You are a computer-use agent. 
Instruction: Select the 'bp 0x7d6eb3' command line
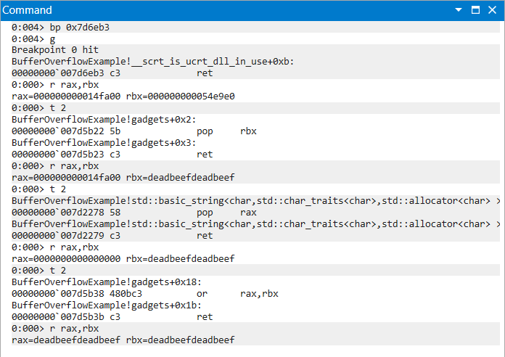pos(60,27)
